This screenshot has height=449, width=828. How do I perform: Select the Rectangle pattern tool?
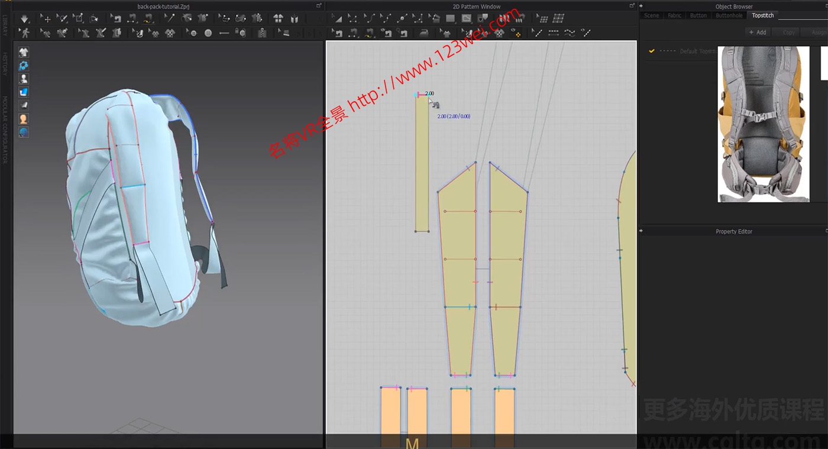(x=449, y=18)
